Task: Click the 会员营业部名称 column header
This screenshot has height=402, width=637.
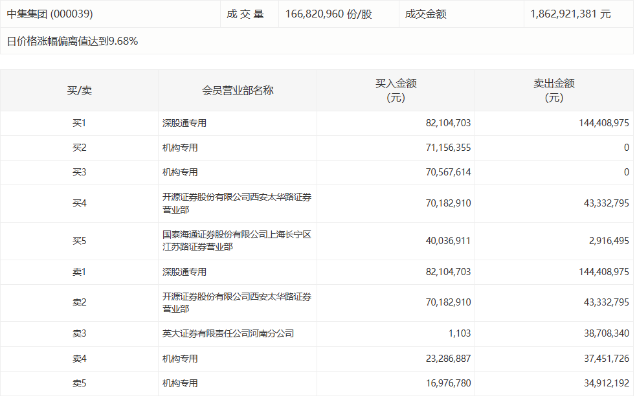Action: pos(238,90)
